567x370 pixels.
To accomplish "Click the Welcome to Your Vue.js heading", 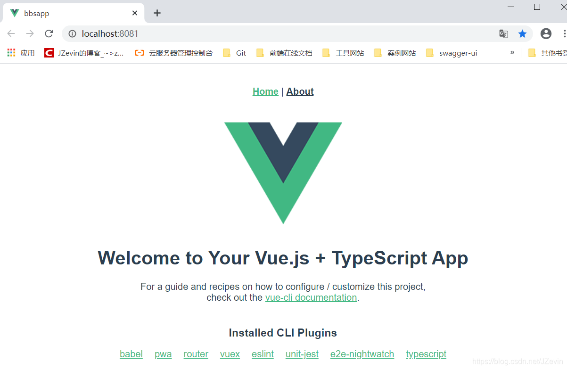I will click(x=283, y=258).
